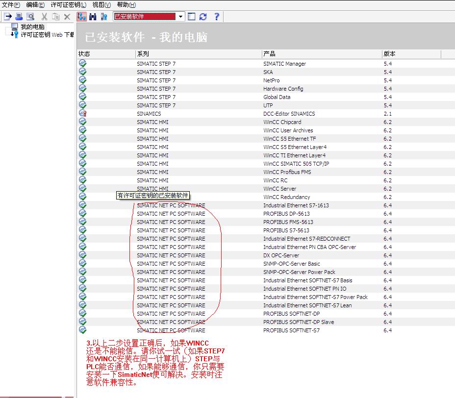Click the Paste clipboard icon
The width and height of the screenshot is (455, 398).
pyautogui.click(x=56, y=17)
